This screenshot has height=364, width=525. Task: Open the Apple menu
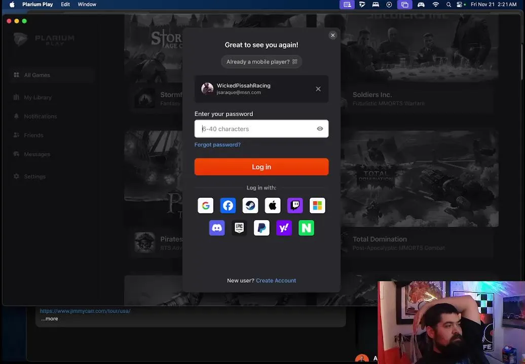tap(12, 5)
